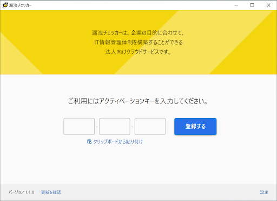Click the バージョン 1.1.0 label
This screenshot has width=277, height=201.
click(x=21, y=192)
